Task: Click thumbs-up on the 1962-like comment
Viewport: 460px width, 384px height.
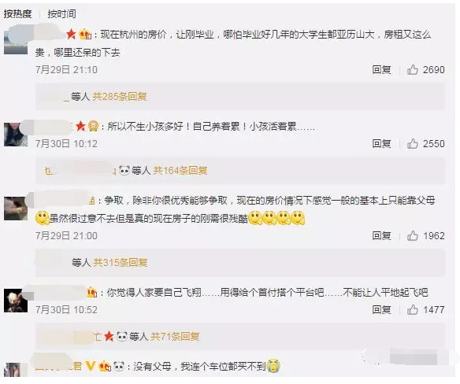Action: pyautogui.click(x=413, y=236)
